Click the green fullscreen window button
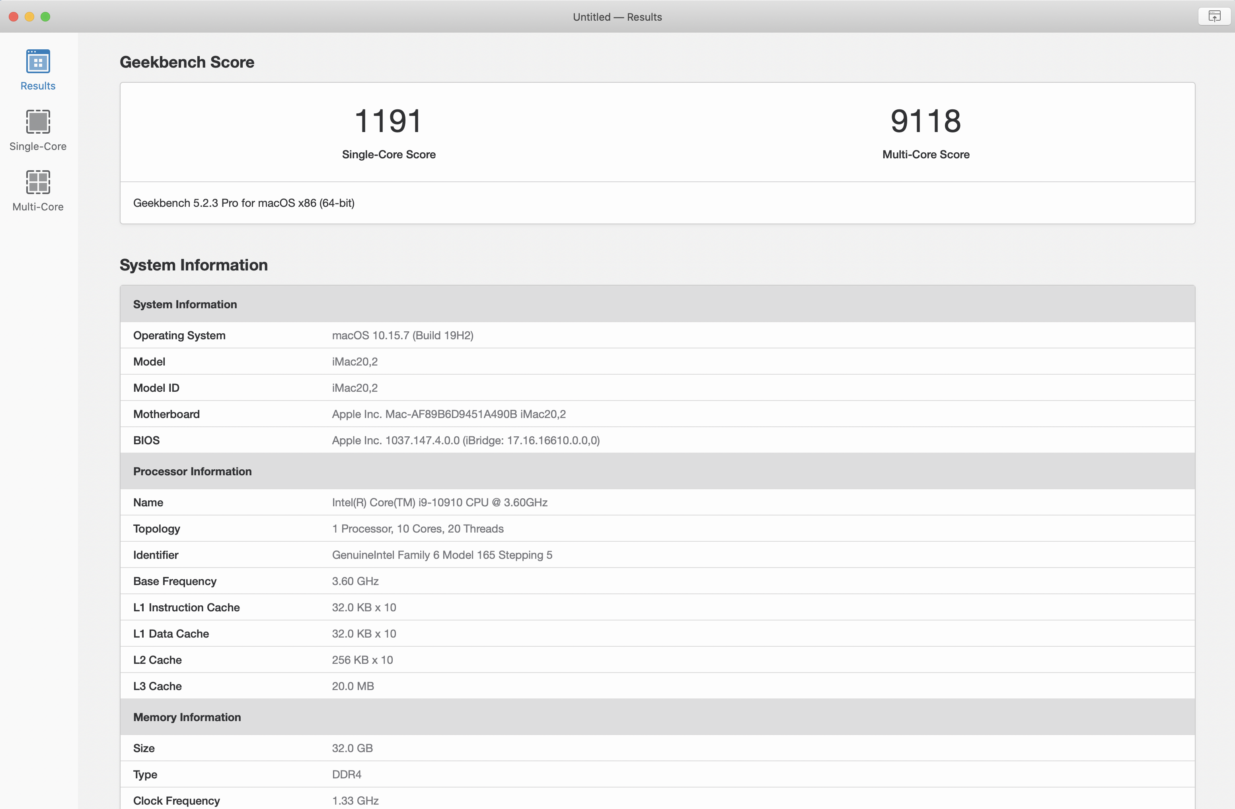This screenshot has width=1235, height=809. pos(46,17)
